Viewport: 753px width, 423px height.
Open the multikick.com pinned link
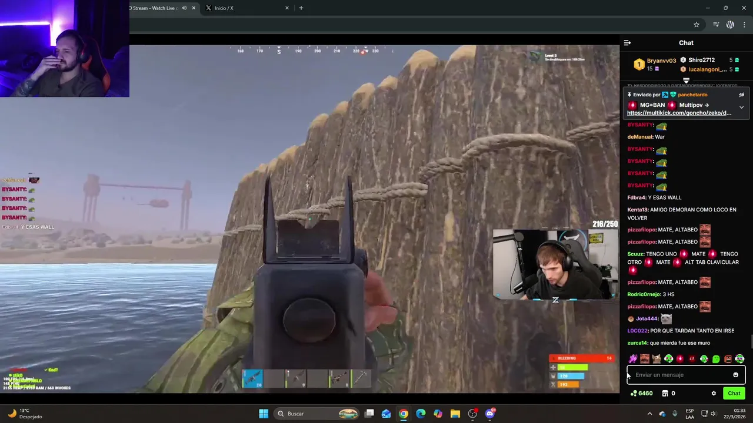(x=679, y=113)
